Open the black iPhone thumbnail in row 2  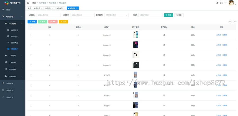136,45
